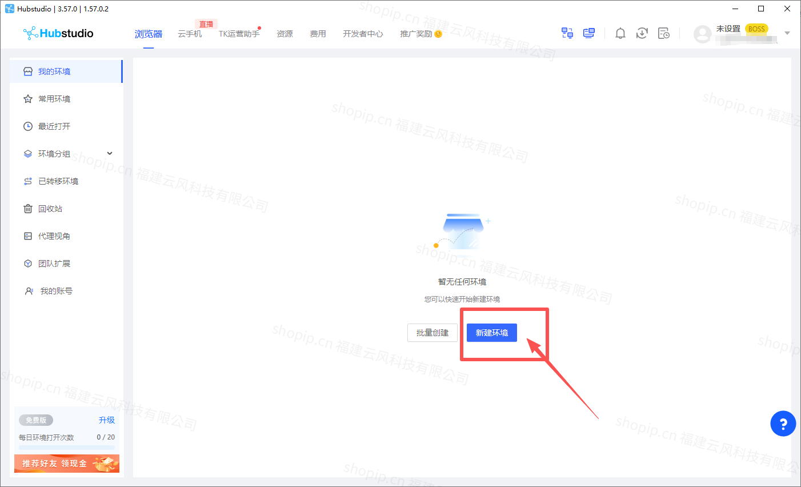Screen dimensions: 801x487
Task: Click the 免费版 plan badge
Action: (x=36, y=420)
